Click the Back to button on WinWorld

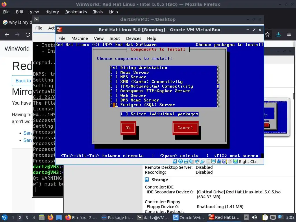[x=22, y=81]
